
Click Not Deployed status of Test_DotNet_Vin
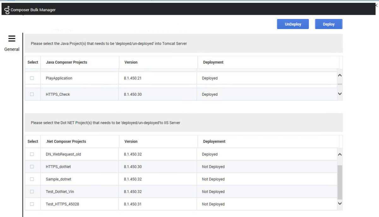point(213,192)
